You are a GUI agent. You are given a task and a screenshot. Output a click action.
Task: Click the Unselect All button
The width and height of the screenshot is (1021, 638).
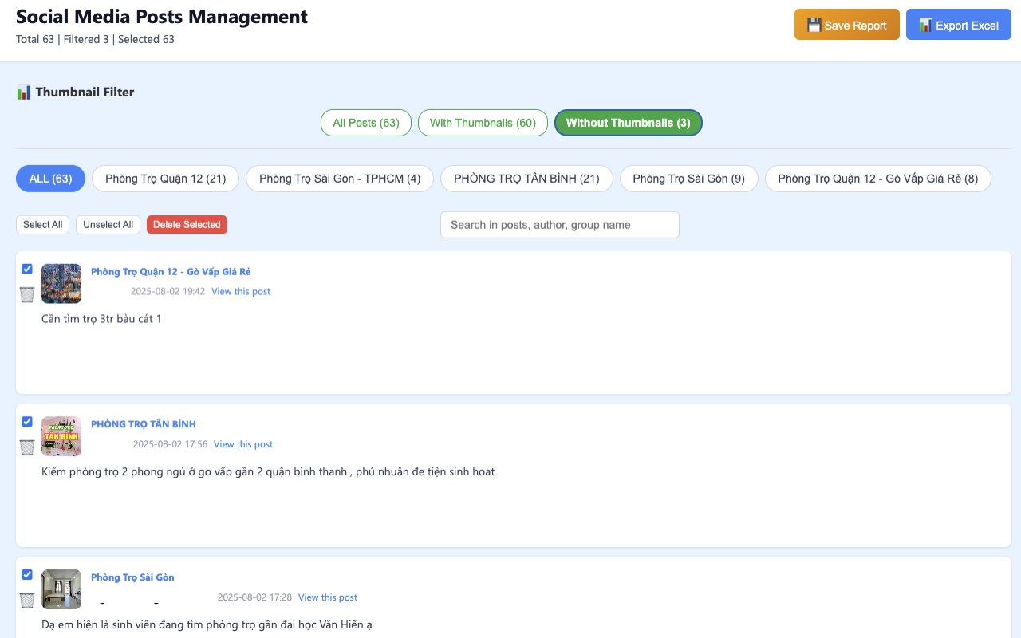click(x=108, y=225)
